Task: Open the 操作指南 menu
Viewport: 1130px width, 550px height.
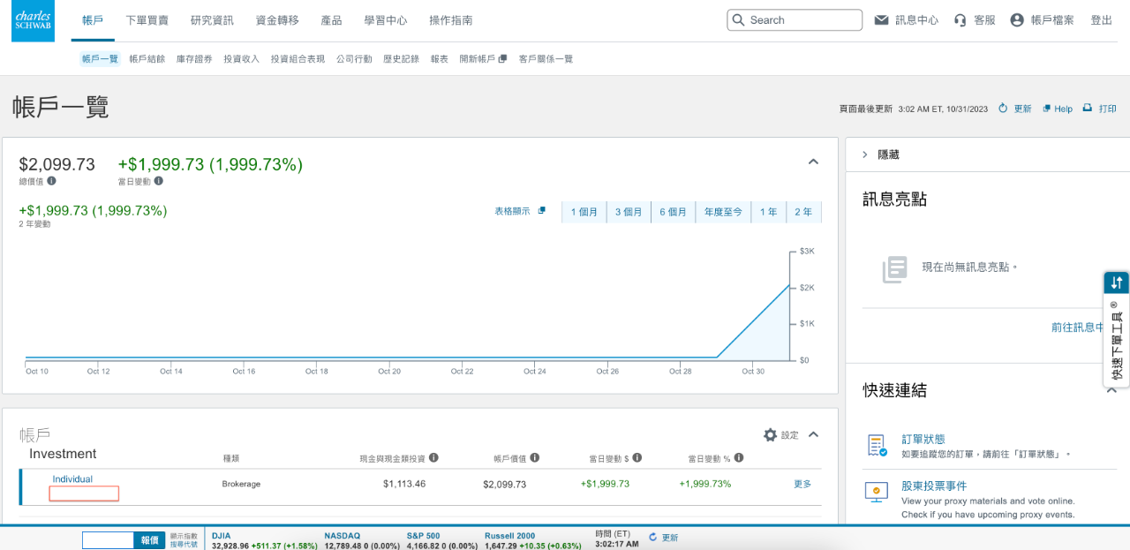Action: coord(450,20)
